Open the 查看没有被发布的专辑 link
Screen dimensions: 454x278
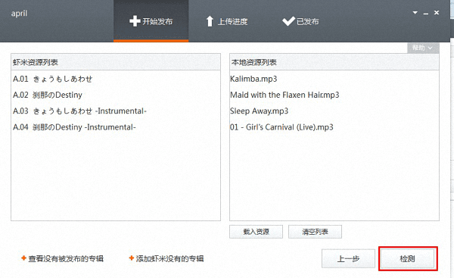tap(66, 258)
